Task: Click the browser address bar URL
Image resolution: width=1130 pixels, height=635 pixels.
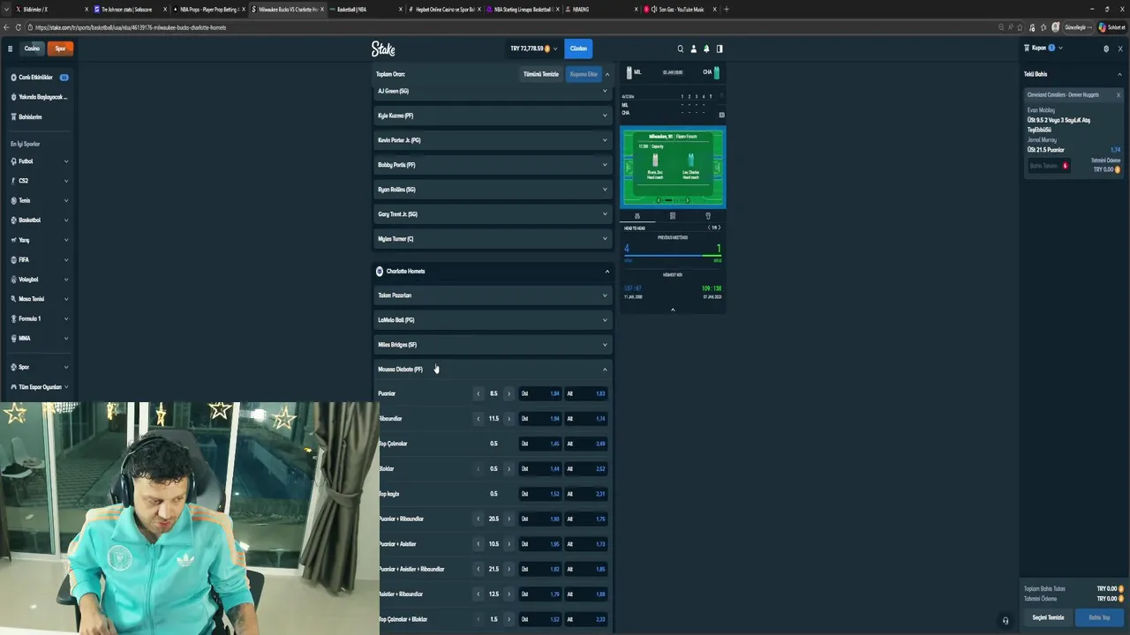Action: coord(131,27)
